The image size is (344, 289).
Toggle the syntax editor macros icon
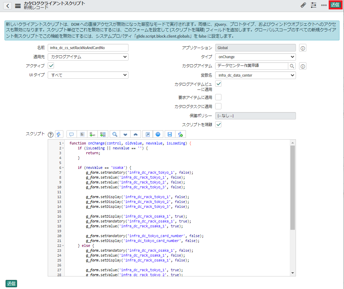(x=59, y=134)
